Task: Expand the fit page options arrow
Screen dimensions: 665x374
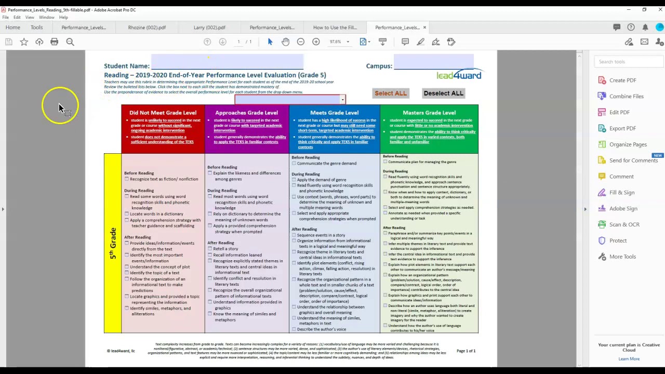Action: click(x=369, y=42)
